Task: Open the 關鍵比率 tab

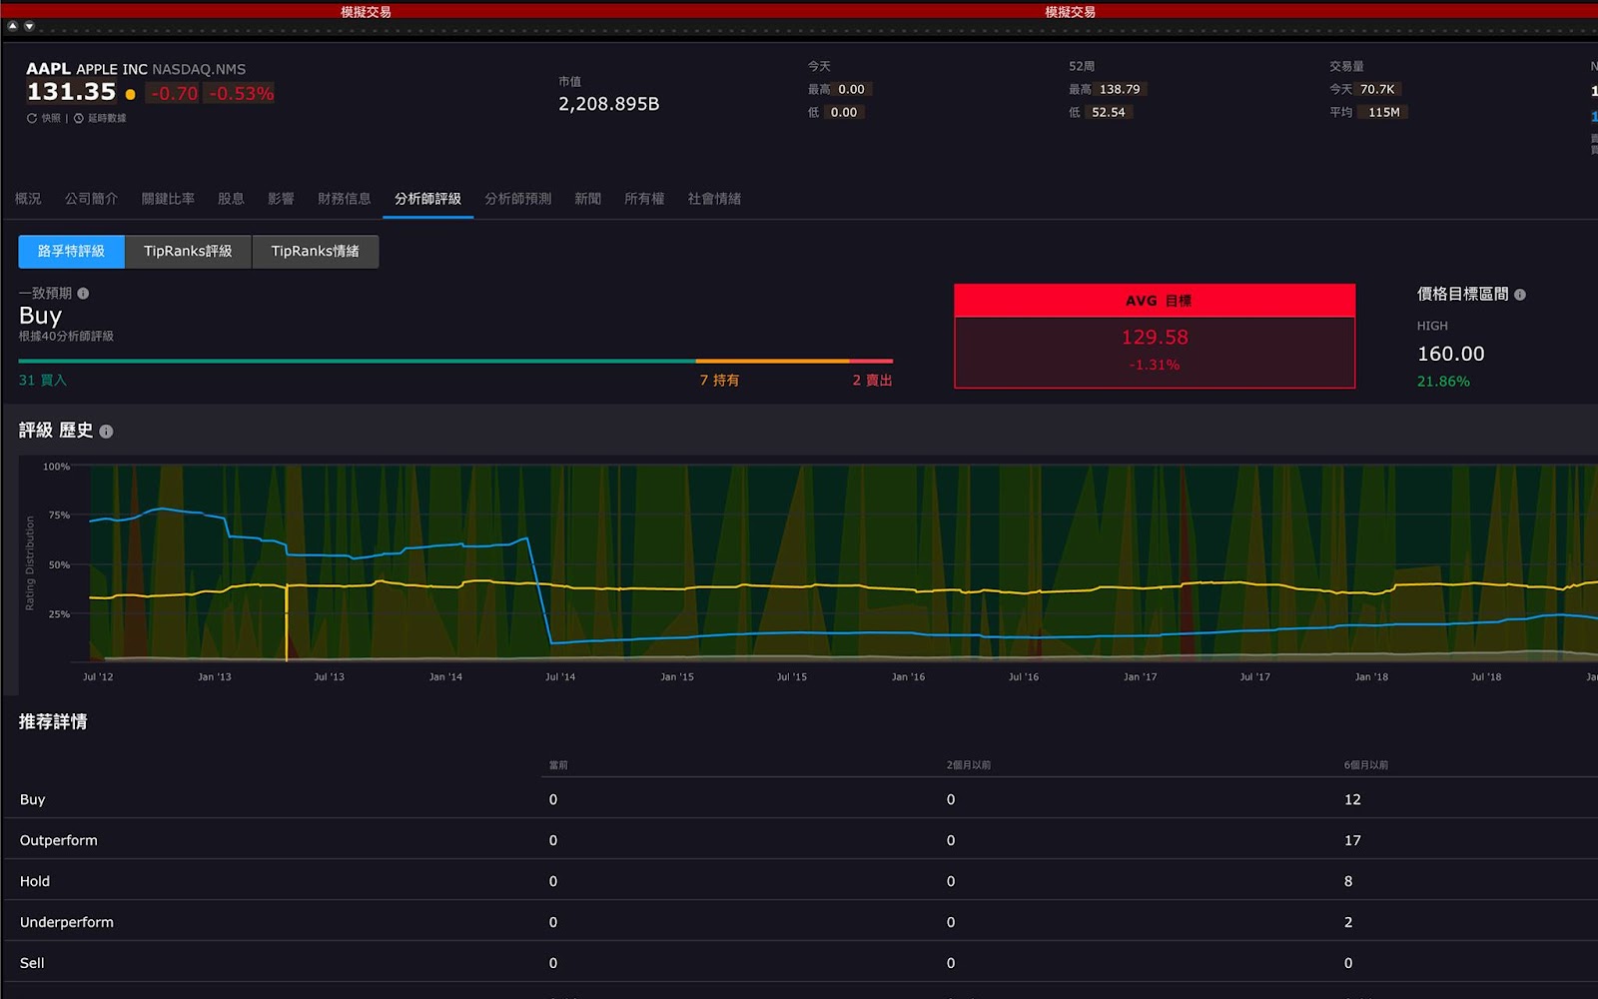Action: (x=168, y=199)
